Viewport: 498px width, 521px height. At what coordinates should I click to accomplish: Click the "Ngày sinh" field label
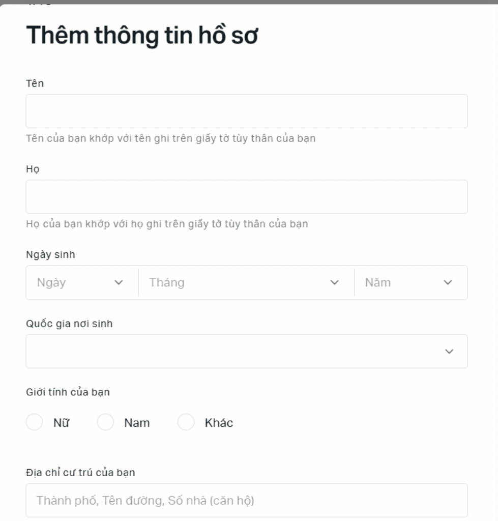point(50,255)
